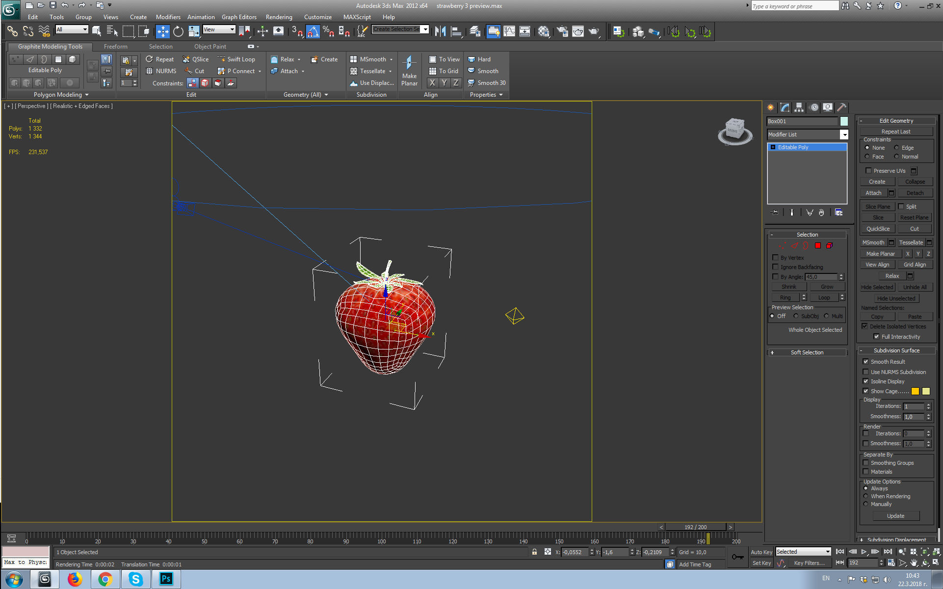943x589 pixels.
Task: Open the Hierarchy command panel tab
Action: coord(799,107)
